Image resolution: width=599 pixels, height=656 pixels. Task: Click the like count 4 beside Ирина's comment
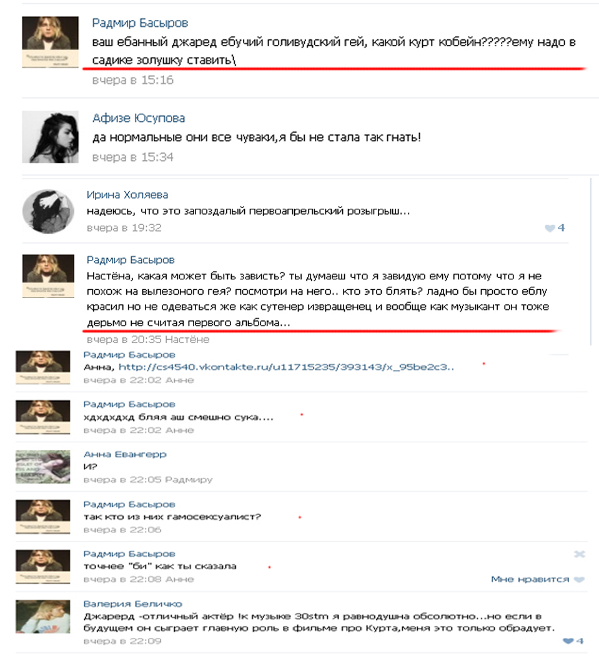(561, 227)
